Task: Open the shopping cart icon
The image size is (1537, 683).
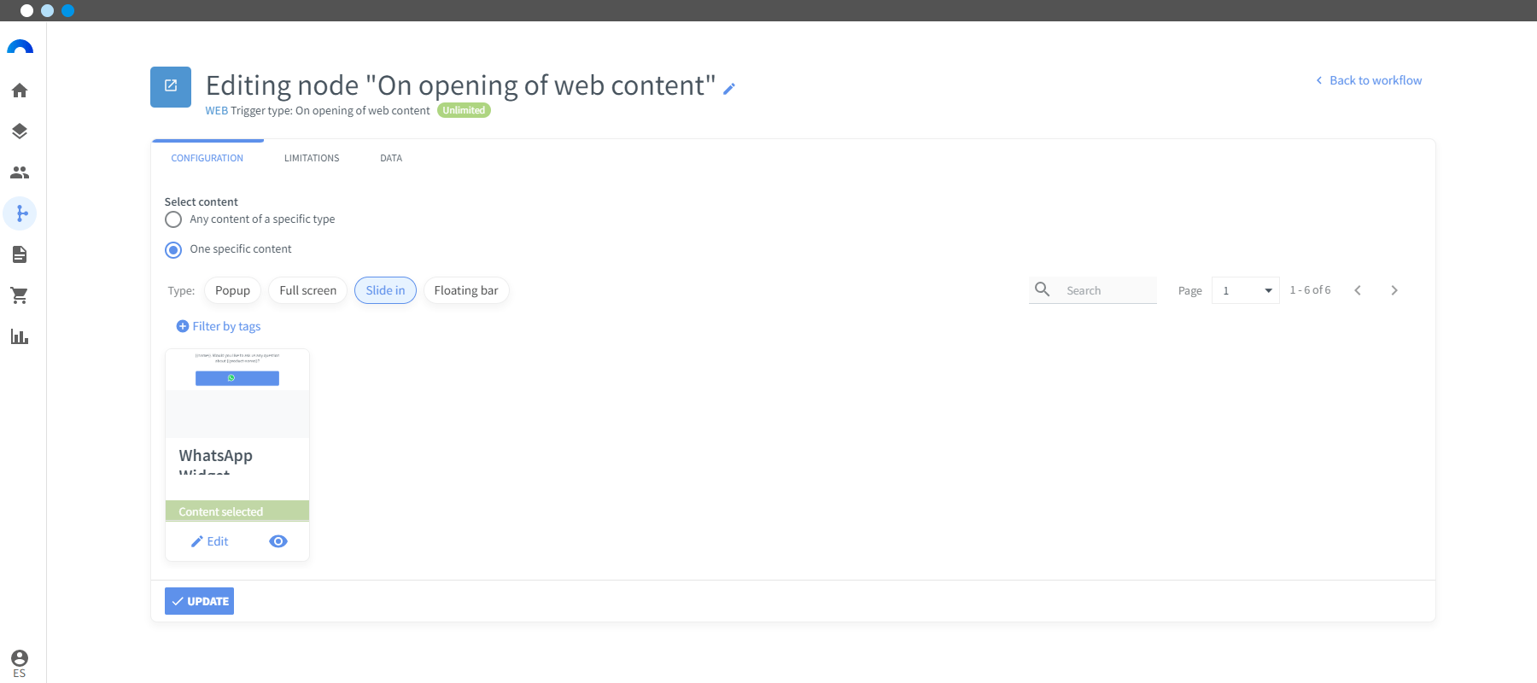Action: 20,295
